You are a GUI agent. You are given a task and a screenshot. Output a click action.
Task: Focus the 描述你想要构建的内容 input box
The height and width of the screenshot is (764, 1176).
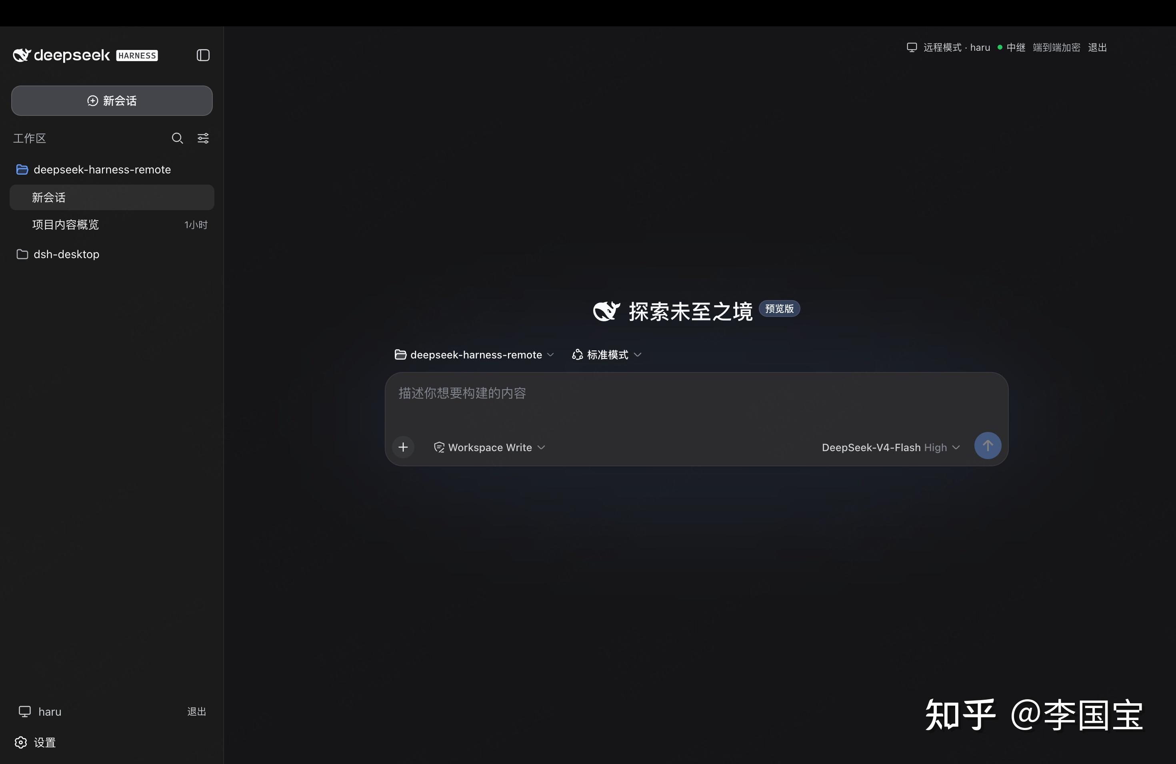pos(696,402)
